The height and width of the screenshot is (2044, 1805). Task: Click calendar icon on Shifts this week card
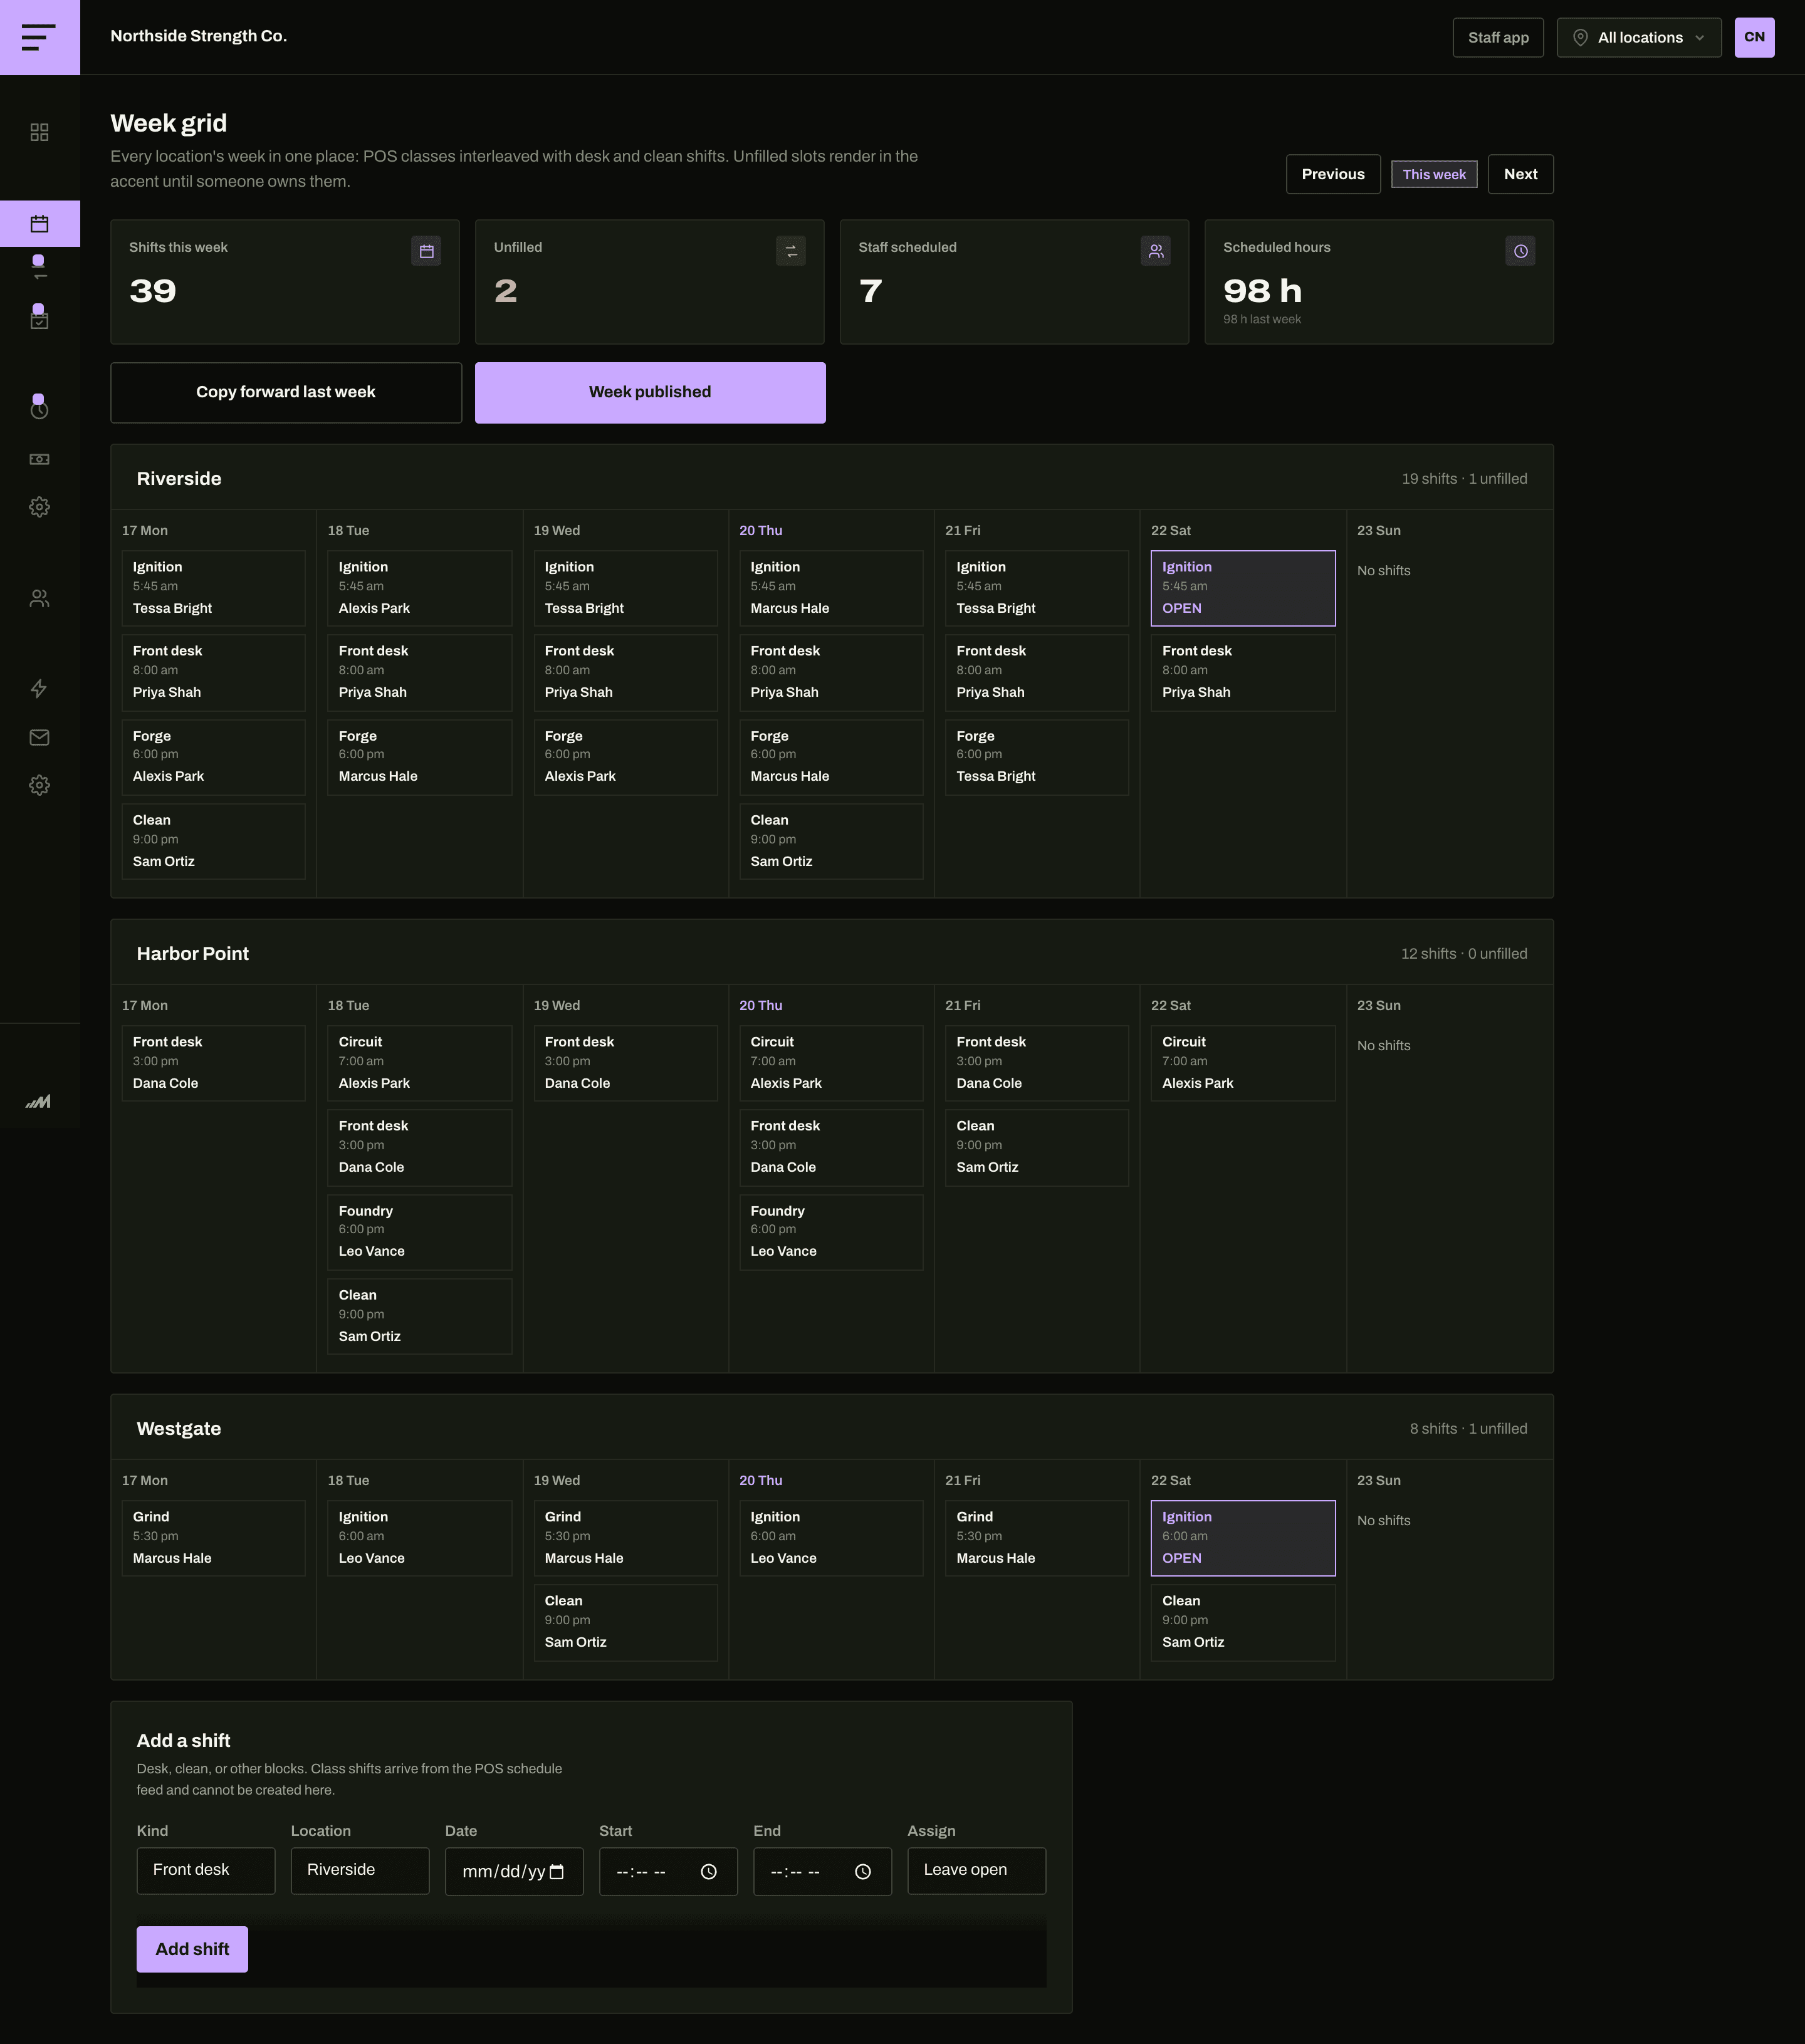pyautogui.click(x=426, y=251)
